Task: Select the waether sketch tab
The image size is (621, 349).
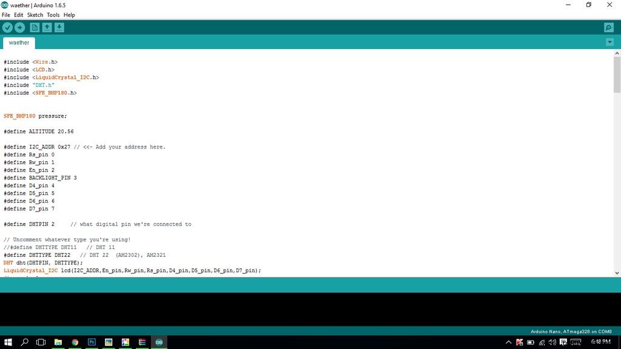Action: (x=19, y=43)
